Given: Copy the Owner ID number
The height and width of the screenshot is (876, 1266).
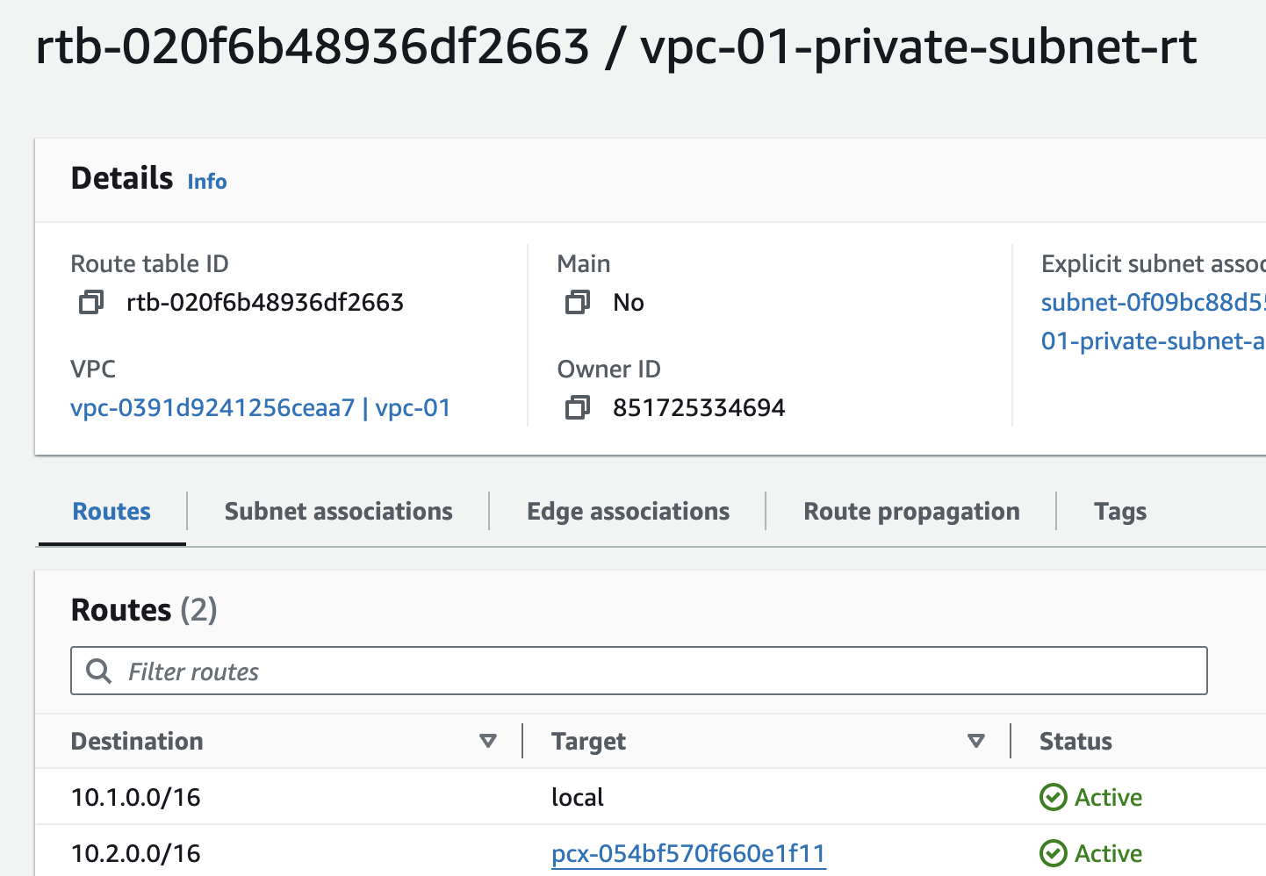Looking at the screenshot, I should click(577, 408).
